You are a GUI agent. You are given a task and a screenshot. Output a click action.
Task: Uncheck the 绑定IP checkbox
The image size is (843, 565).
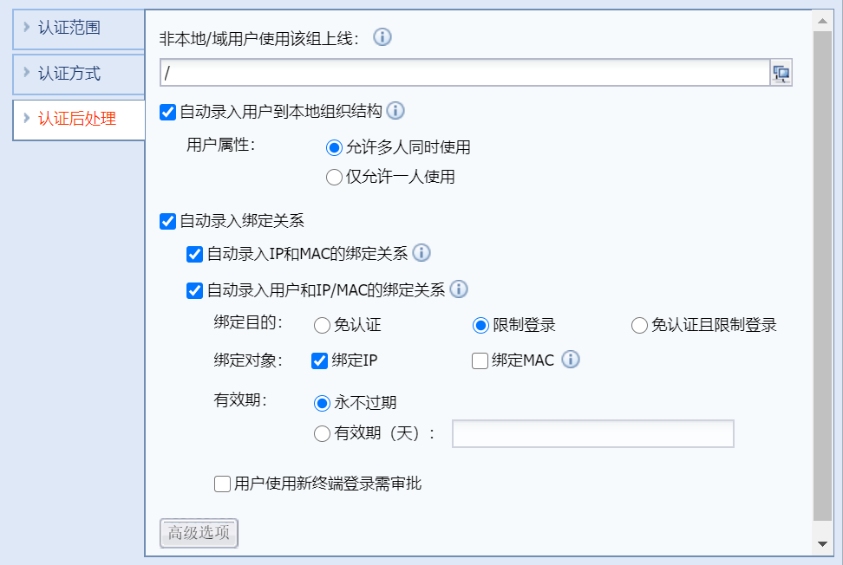pyautogui.click(x=319, y=361)
